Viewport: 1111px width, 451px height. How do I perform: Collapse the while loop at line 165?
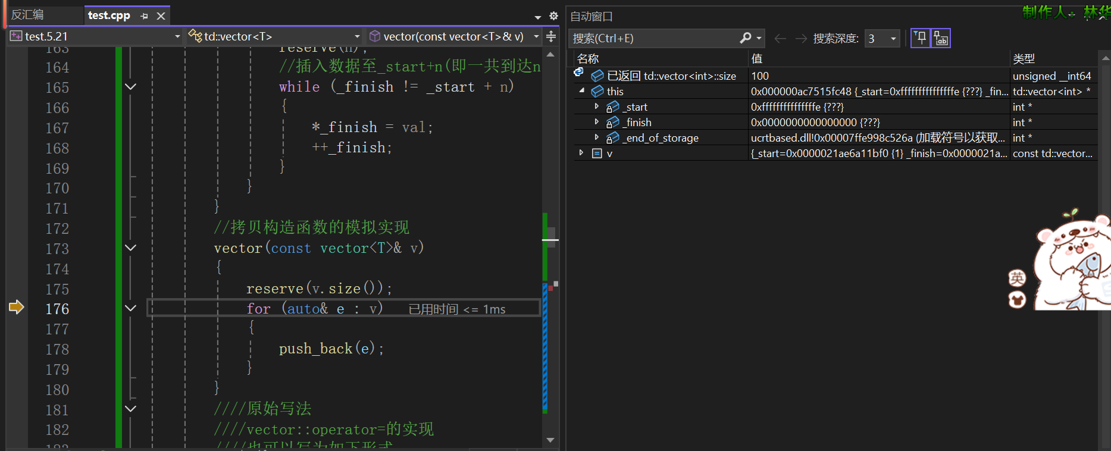(x=131, y=87)
